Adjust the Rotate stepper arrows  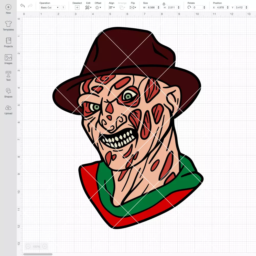point(204,7)
